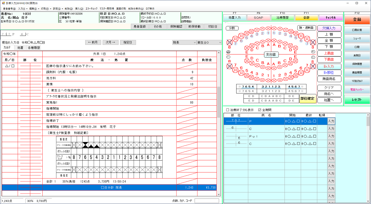Viewport: 371px width, 204px height.
Task: Select crossed-out lower tooth 8 on chart's left half
Action: [x=230, y=66]
